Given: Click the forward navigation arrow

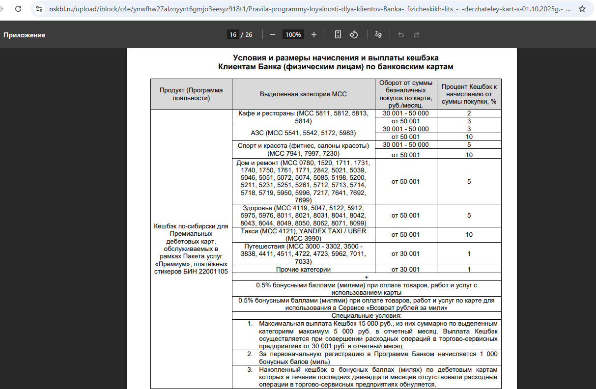Looking at the screenshot, I should [3, 9].
